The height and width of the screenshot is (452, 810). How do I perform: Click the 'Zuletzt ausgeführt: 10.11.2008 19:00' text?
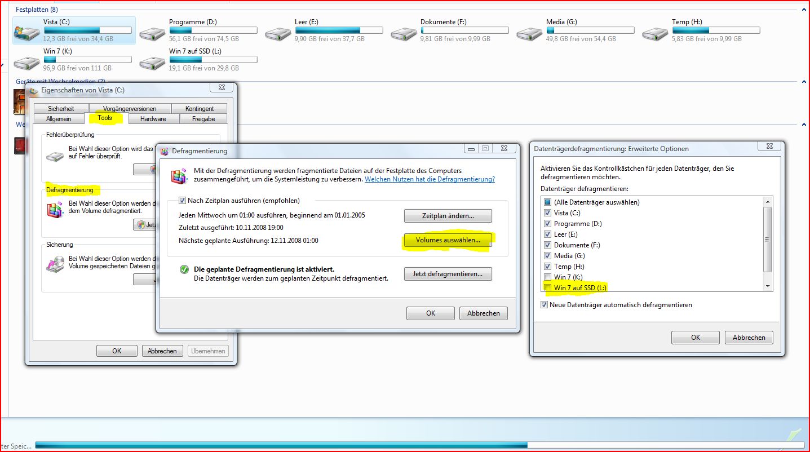point(231,228)
